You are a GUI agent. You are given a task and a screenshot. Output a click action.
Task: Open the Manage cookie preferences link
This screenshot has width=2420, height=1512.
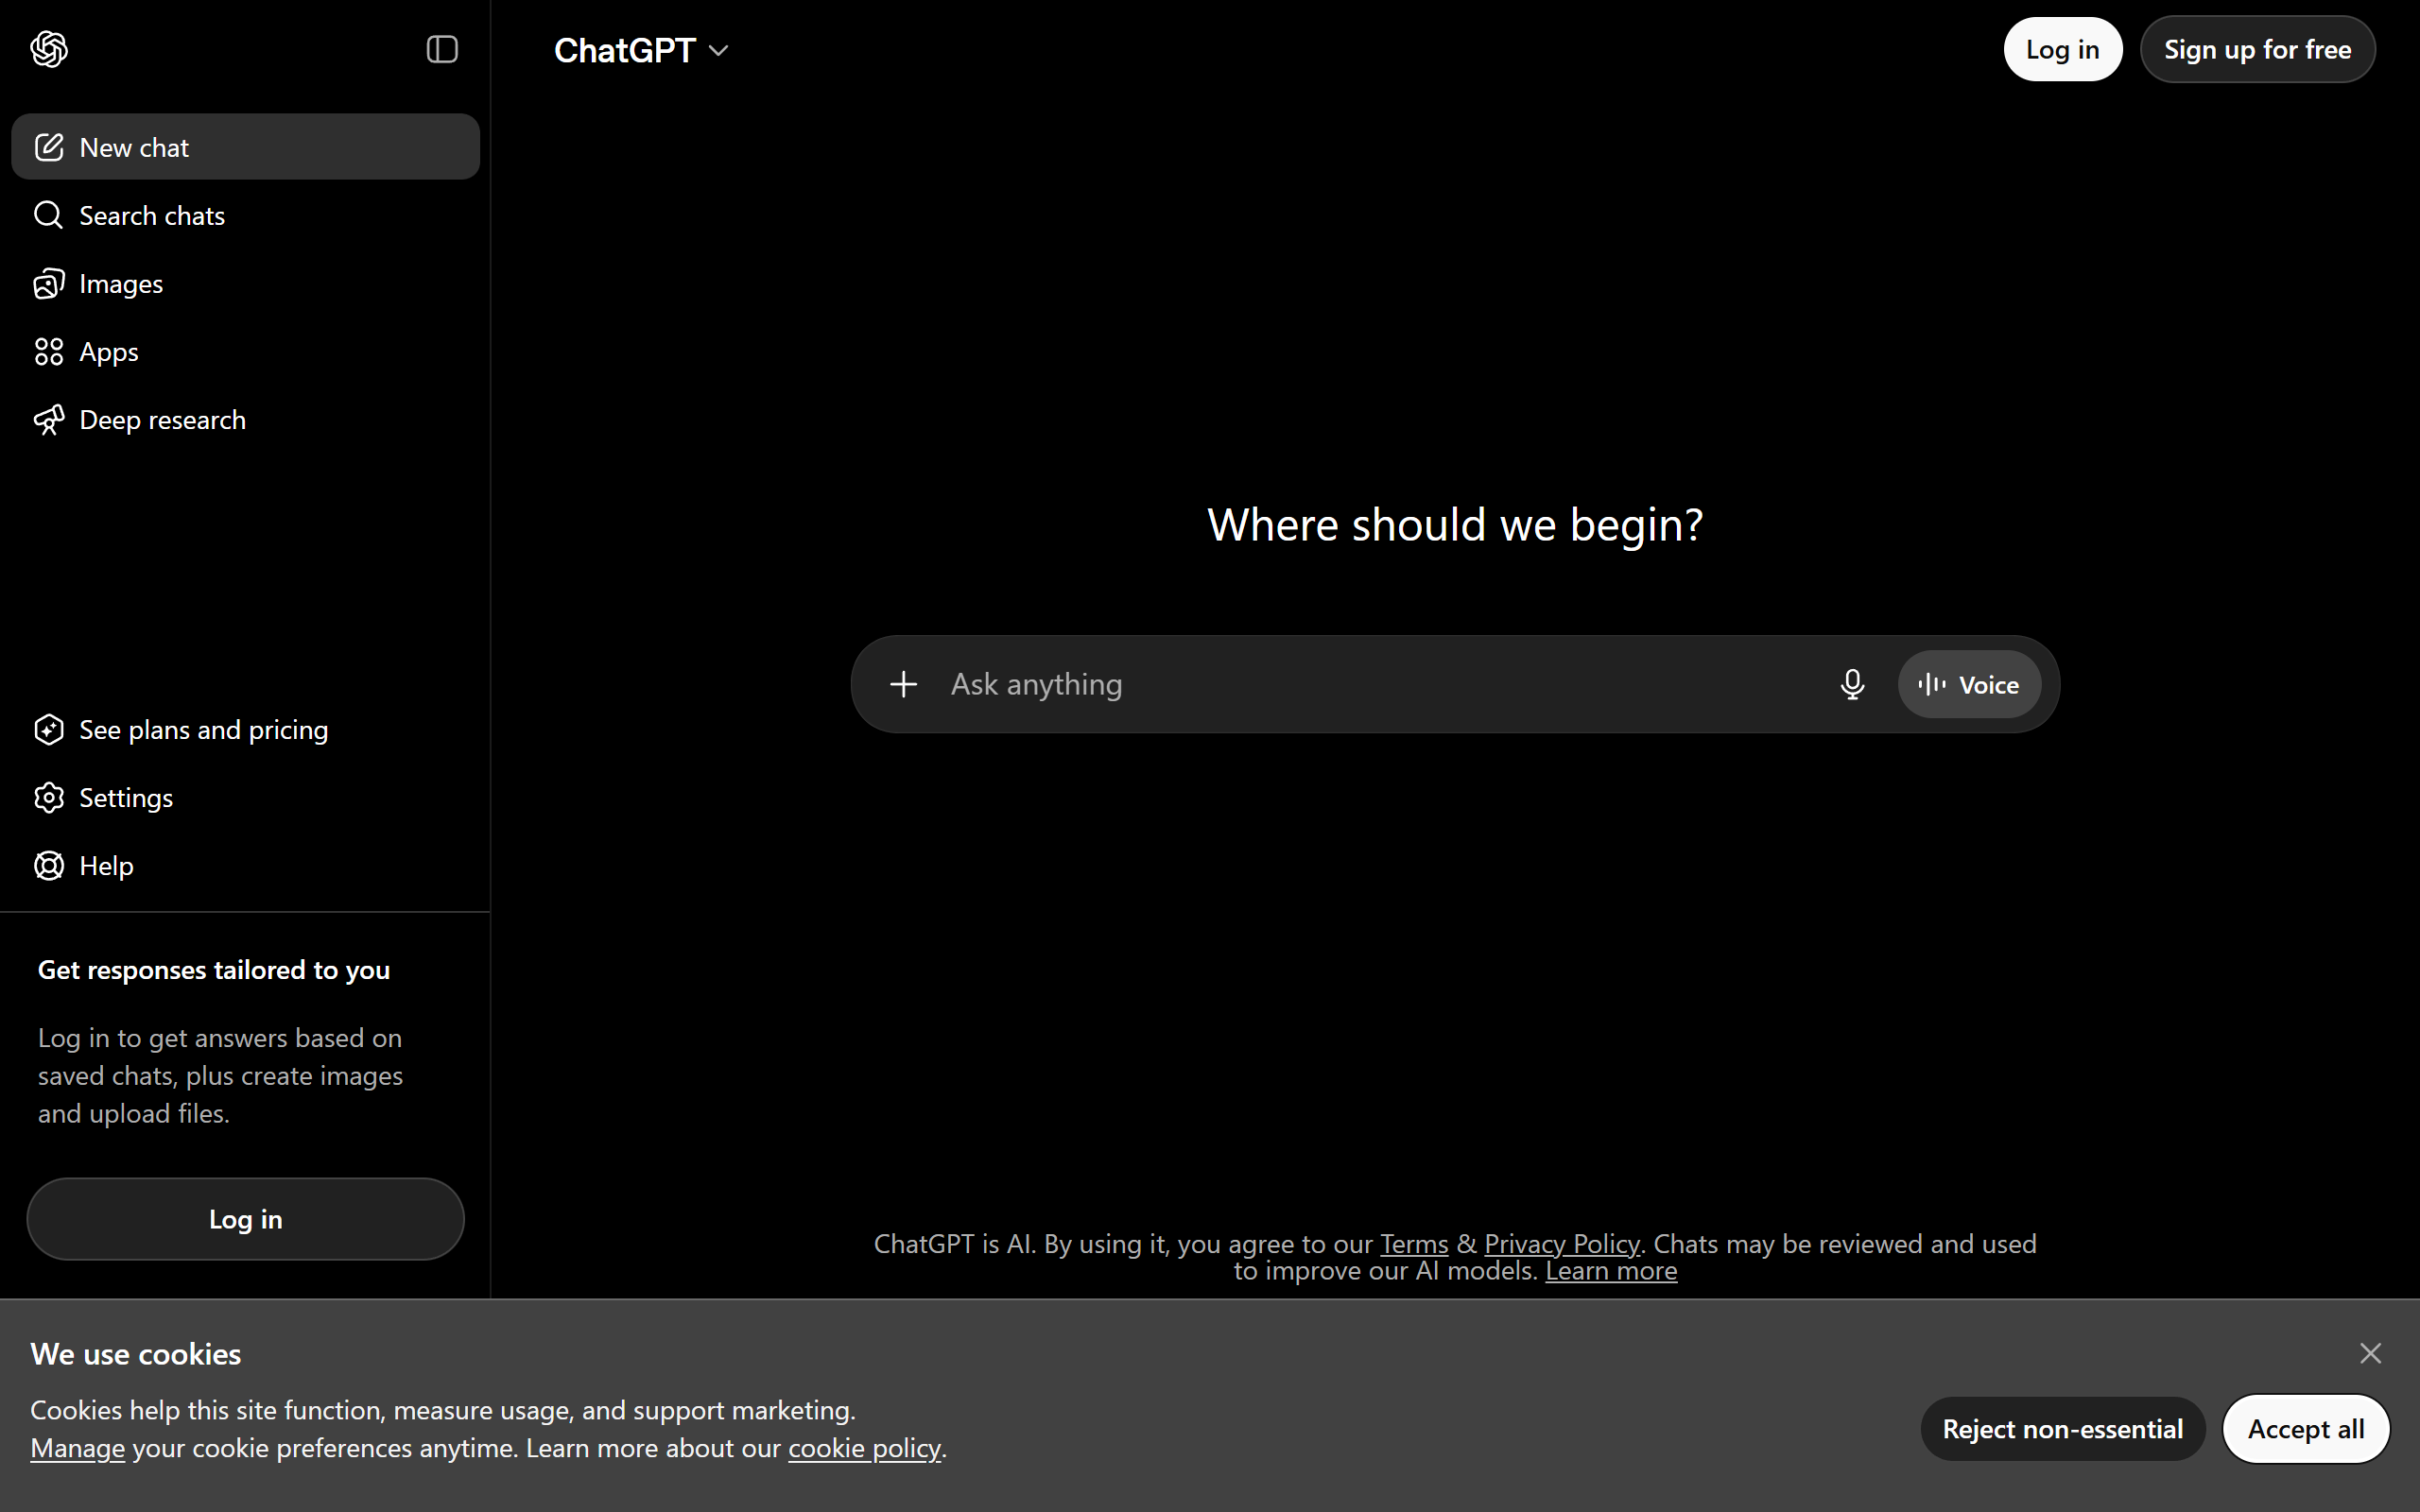(x=77, y=1447)
